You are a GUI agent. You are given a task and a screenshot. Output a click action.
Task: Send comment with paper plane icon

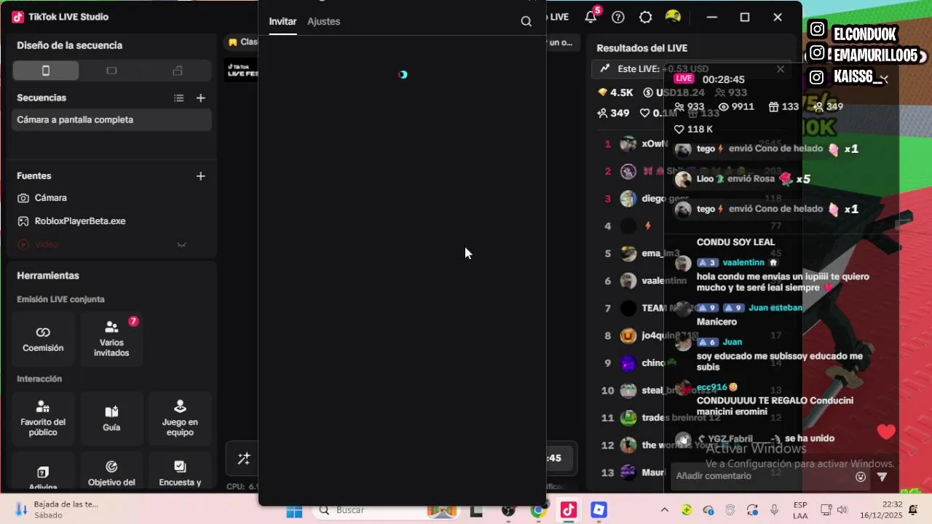(882, 477)
